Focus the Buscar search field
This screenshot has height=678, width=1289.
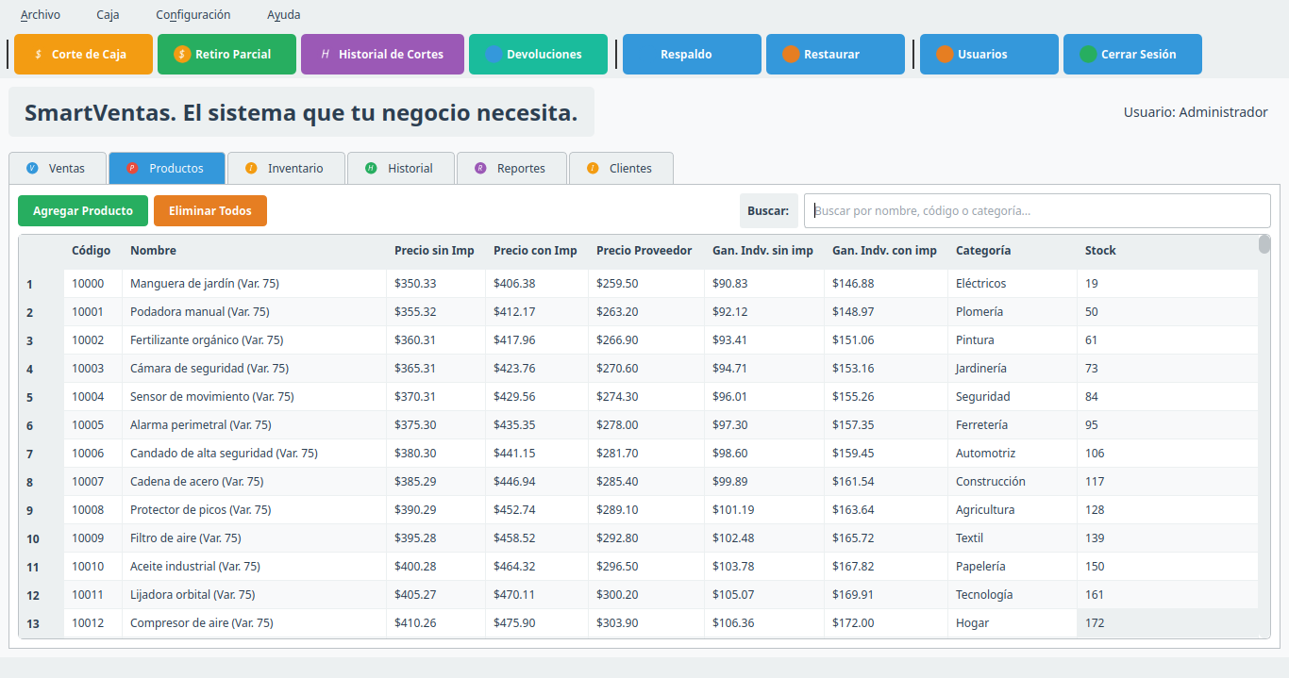pos(1037,211)
